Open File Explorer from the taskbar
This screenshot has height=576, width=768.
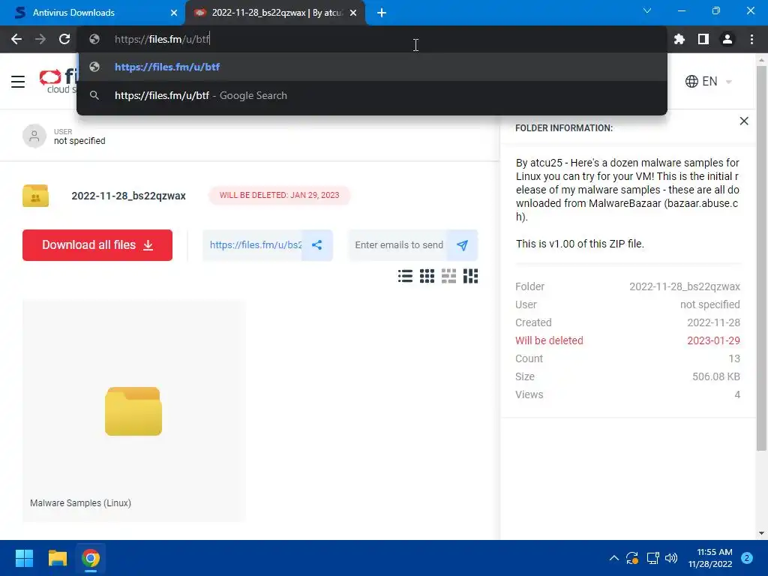click(x=57, y=558)
